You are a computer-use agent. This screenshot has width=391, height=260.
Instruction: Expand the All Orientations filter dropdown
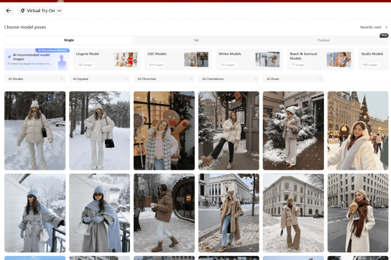[229, 79]
